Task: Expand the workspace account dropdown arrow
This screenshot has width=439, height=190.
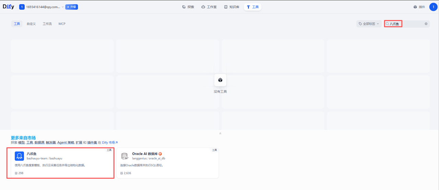Action: (63, 7)
